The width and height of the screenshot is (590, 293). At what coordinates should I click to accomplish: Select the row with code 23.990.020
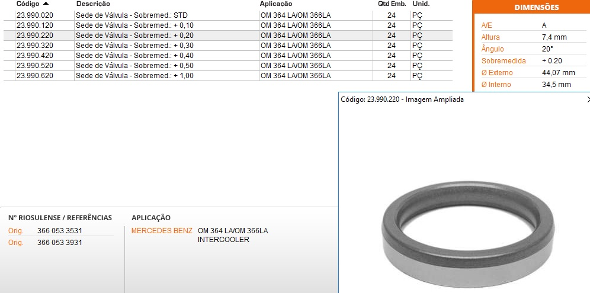[34, 15]
